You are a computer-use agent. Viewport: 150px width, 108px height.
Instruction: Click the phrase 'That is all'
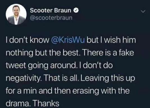(61, 78)
